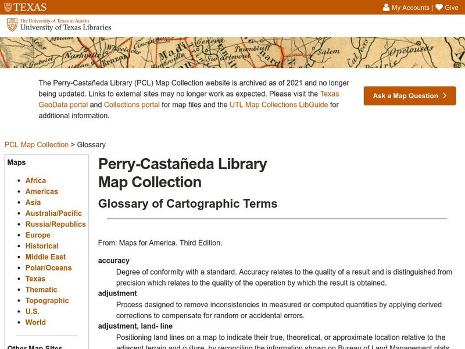Click 'Perry-Castañeda Library Map Collection' title

183,173
